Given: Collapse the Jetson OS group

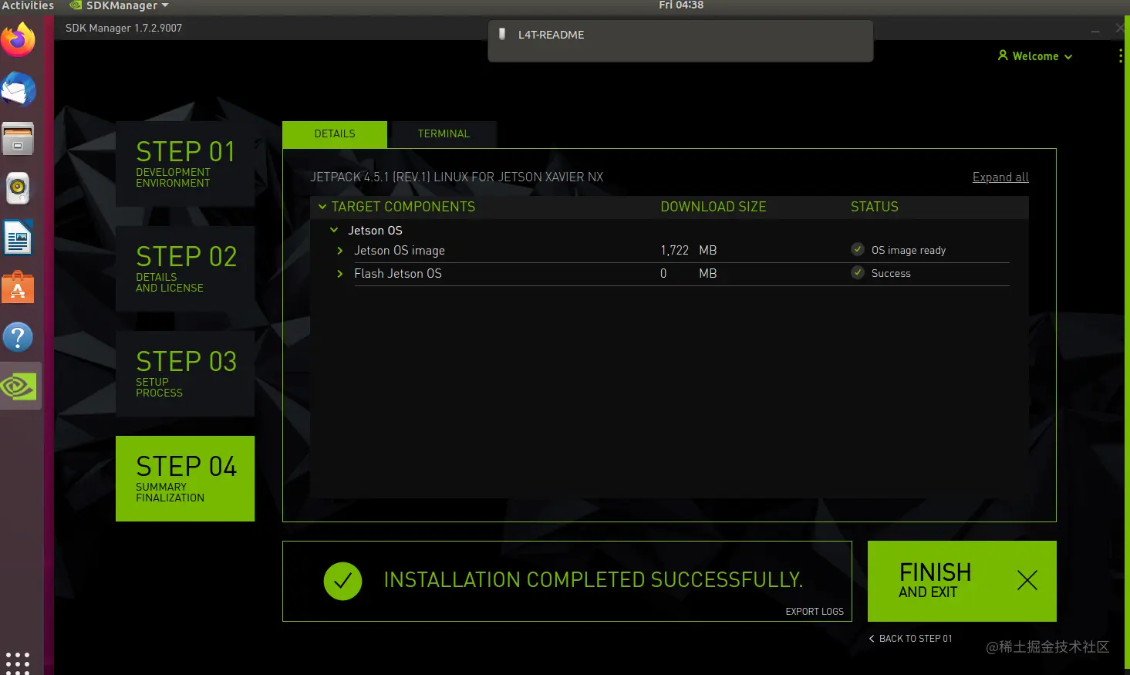Looking at the screenshot, I should pos(334,230).
